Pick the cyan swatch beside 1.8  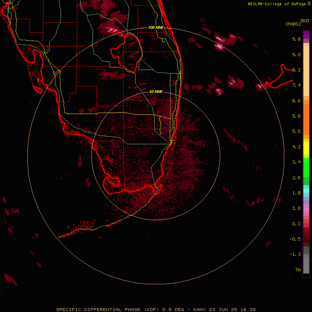click(x=306, y=191)
